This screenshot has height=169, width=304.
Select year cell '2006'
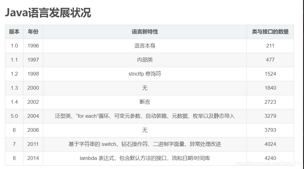click(x=33, y=130)
